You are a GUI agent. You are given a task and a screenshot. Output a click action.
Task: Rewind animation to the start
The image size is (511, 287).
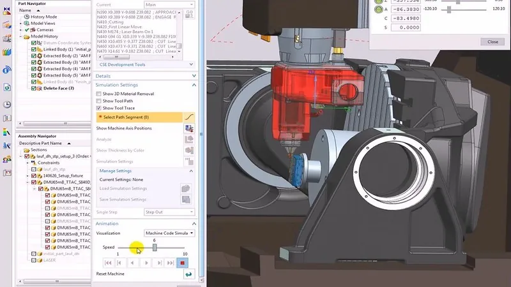[109, 263]
